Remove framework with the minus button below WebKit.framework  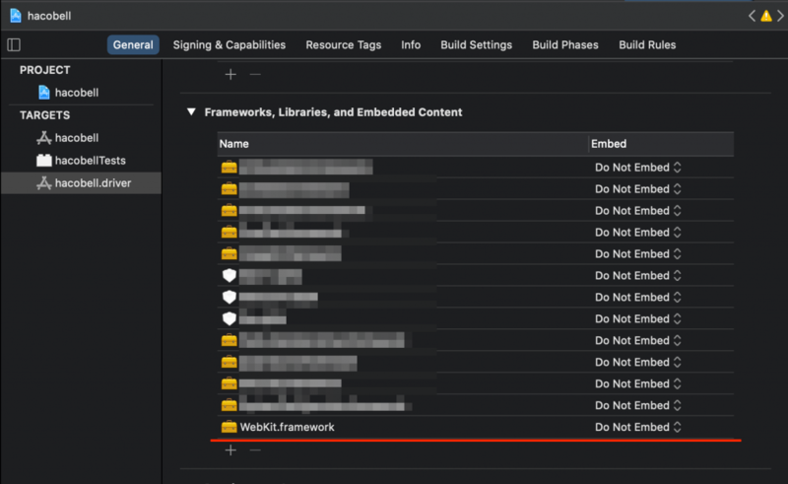point(255,449)
